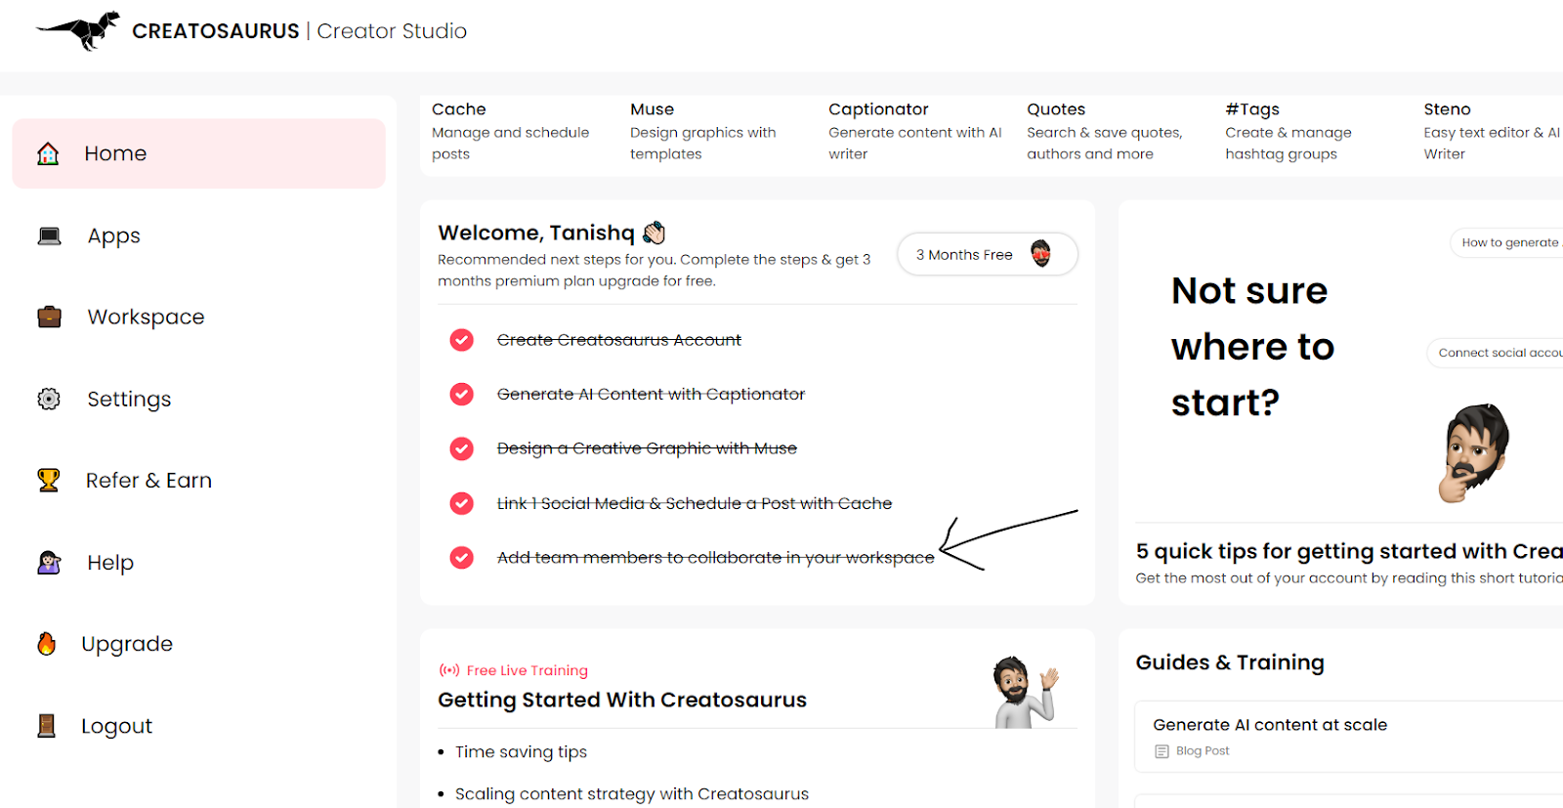Click the Connect social accounts pill button

coord(1495,353)
